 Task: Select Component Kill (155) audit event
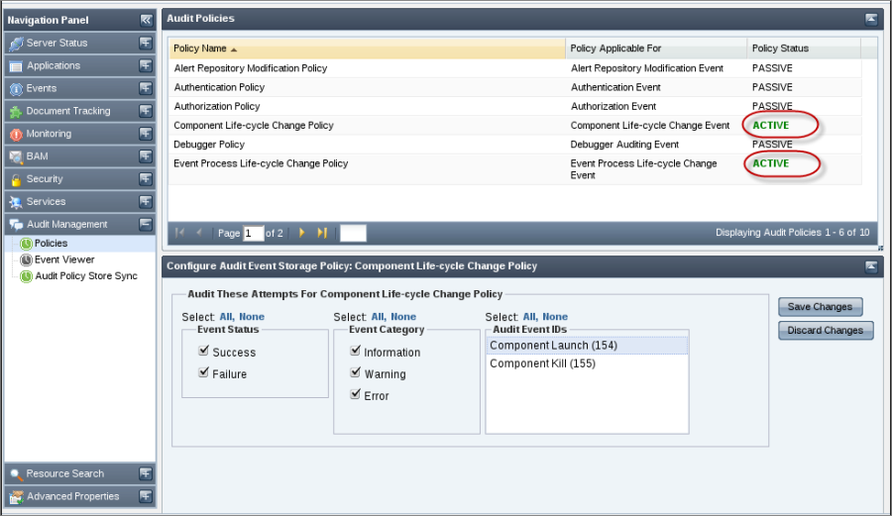click(x=543, y=363)
